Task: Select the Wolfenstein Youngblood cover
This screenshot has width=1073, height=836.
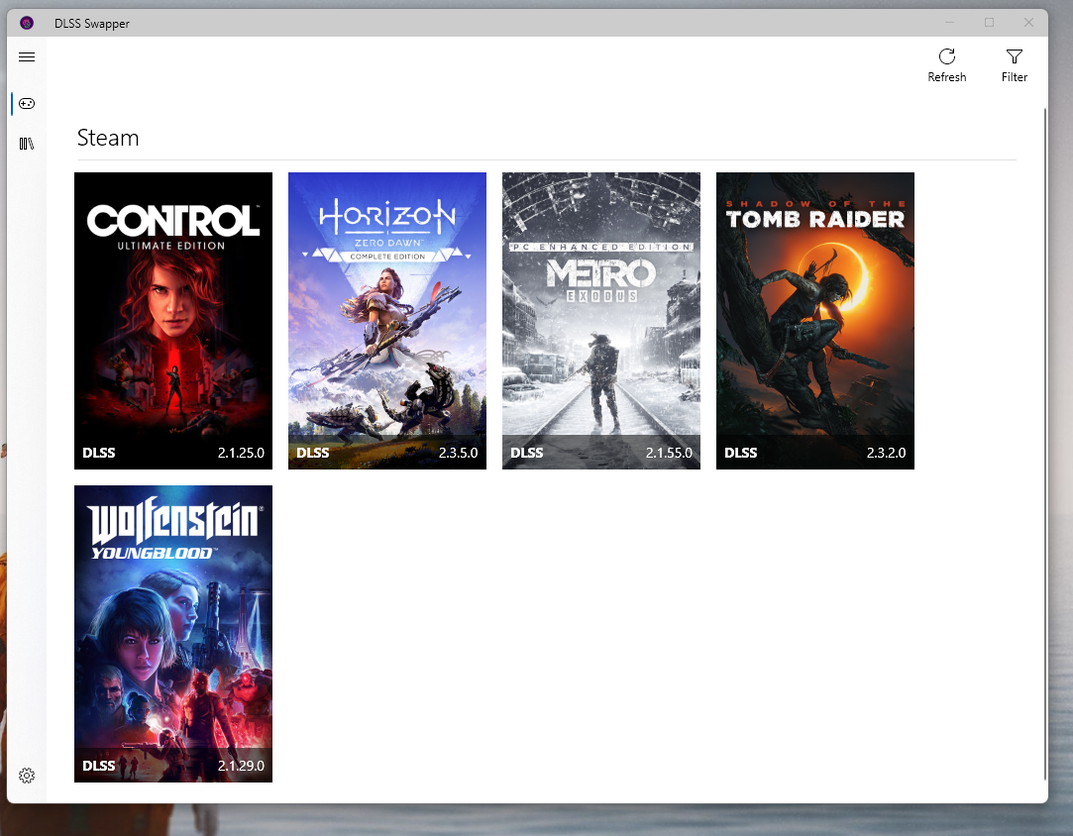Action: 173,634
